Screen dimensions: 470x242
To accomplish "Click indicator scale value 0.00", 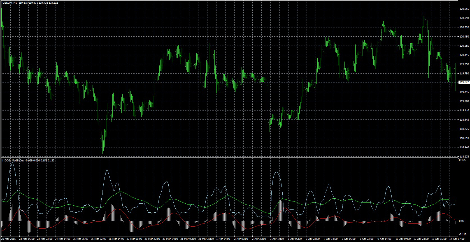I will (462, 221).
